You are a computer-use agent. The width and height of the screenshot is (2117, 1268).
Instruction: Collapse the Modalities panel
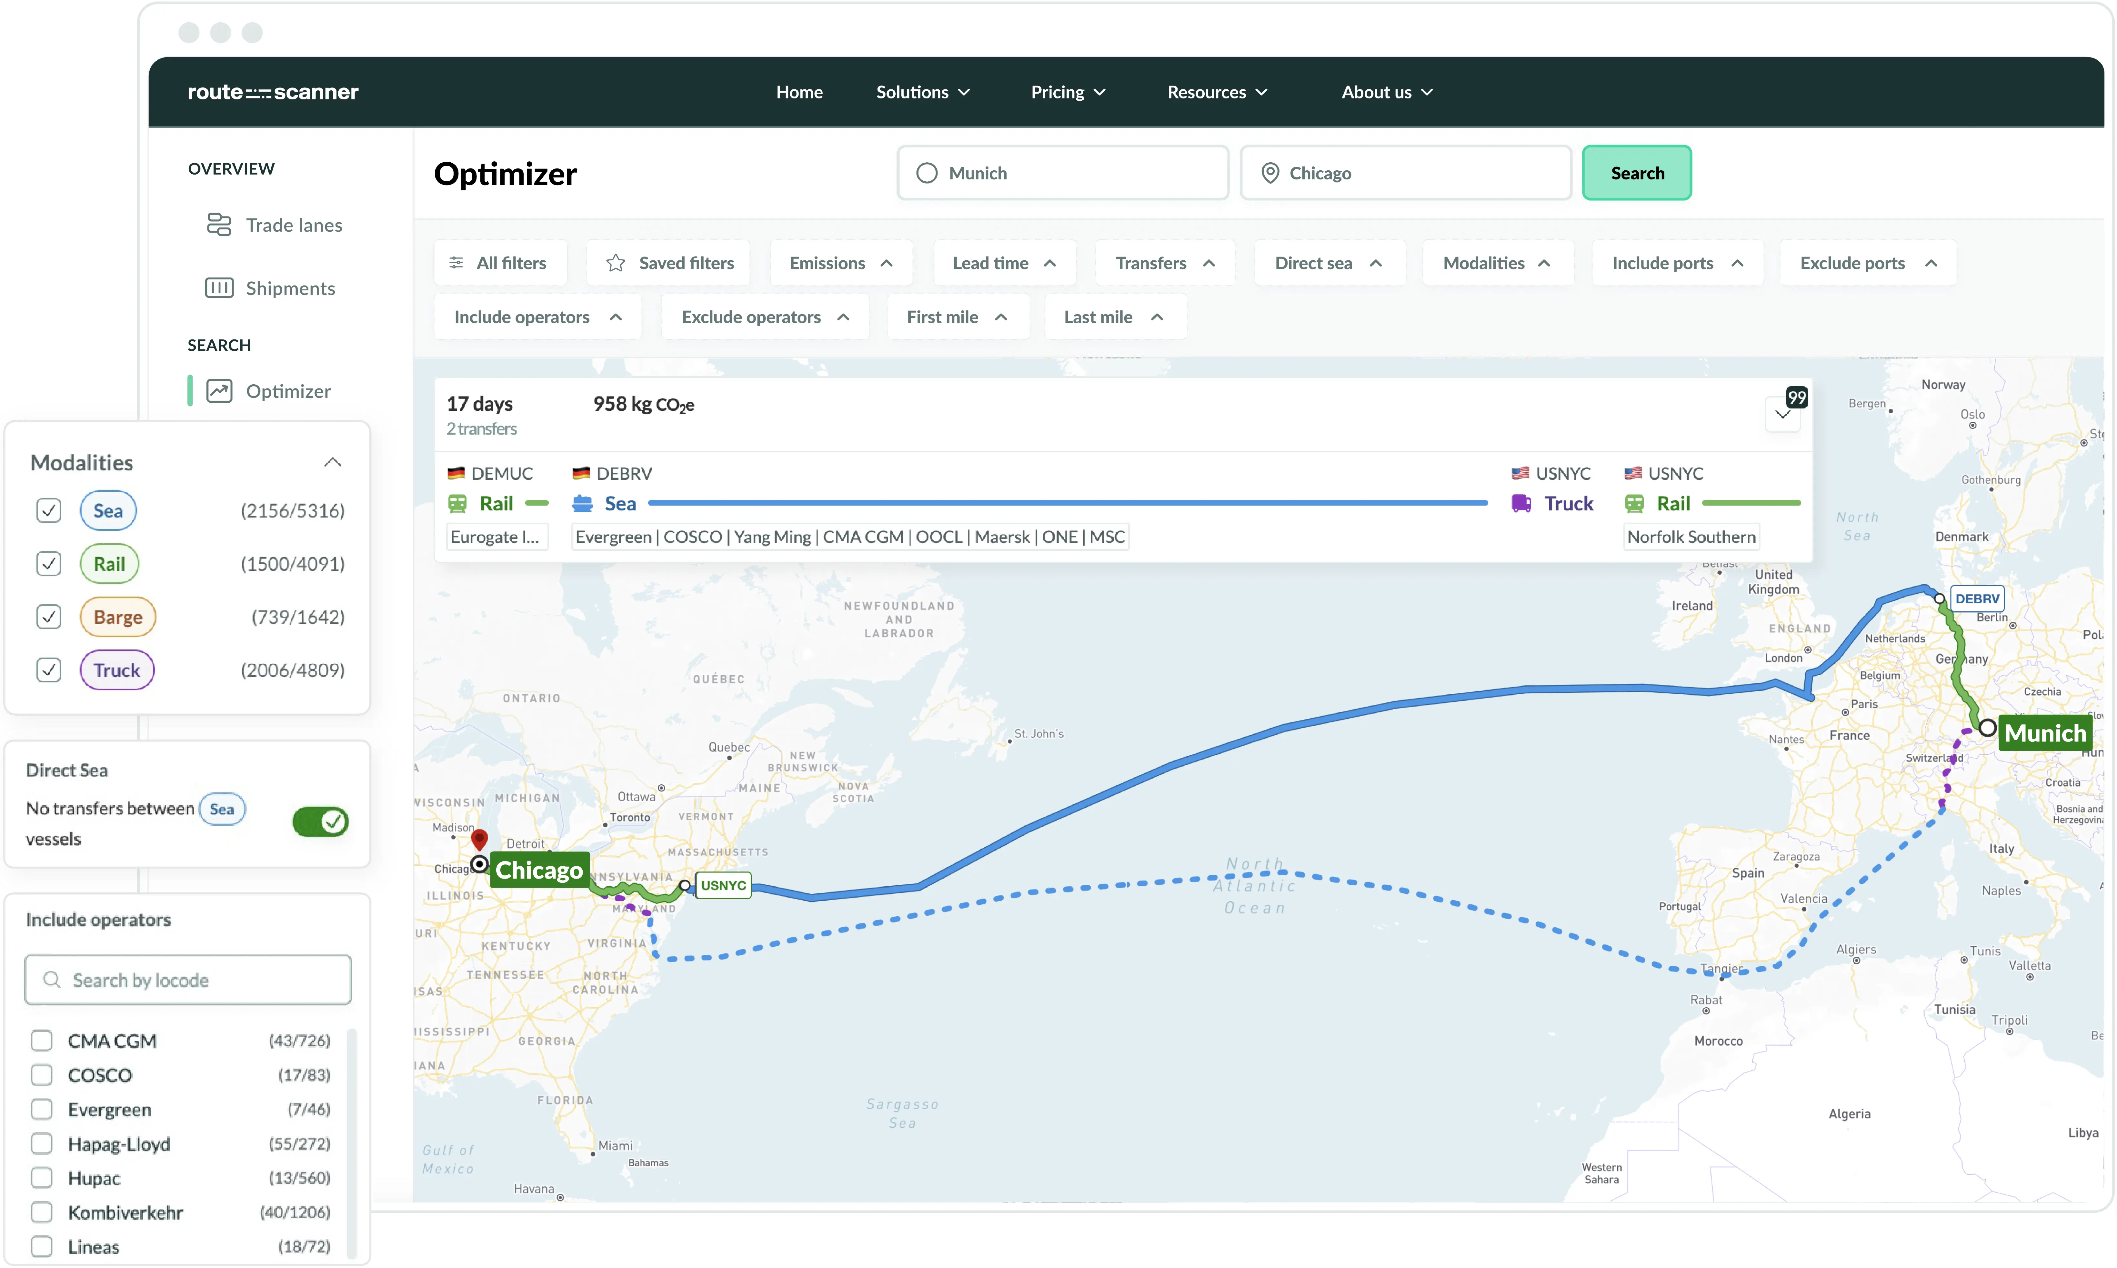pos(333,462)
